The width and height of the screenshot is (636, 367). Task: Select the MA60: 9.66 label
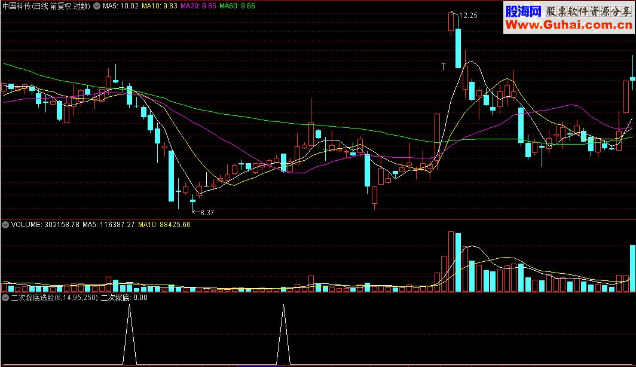tap(237, 6)
